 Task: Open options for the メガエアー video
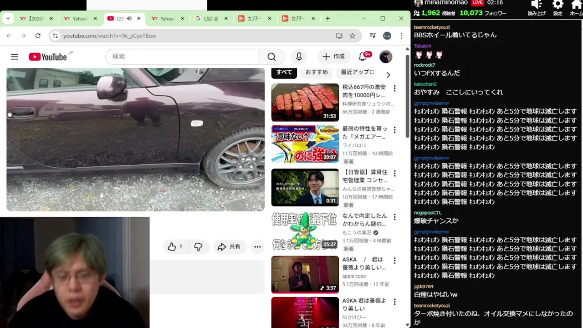[x=395, y=130]
